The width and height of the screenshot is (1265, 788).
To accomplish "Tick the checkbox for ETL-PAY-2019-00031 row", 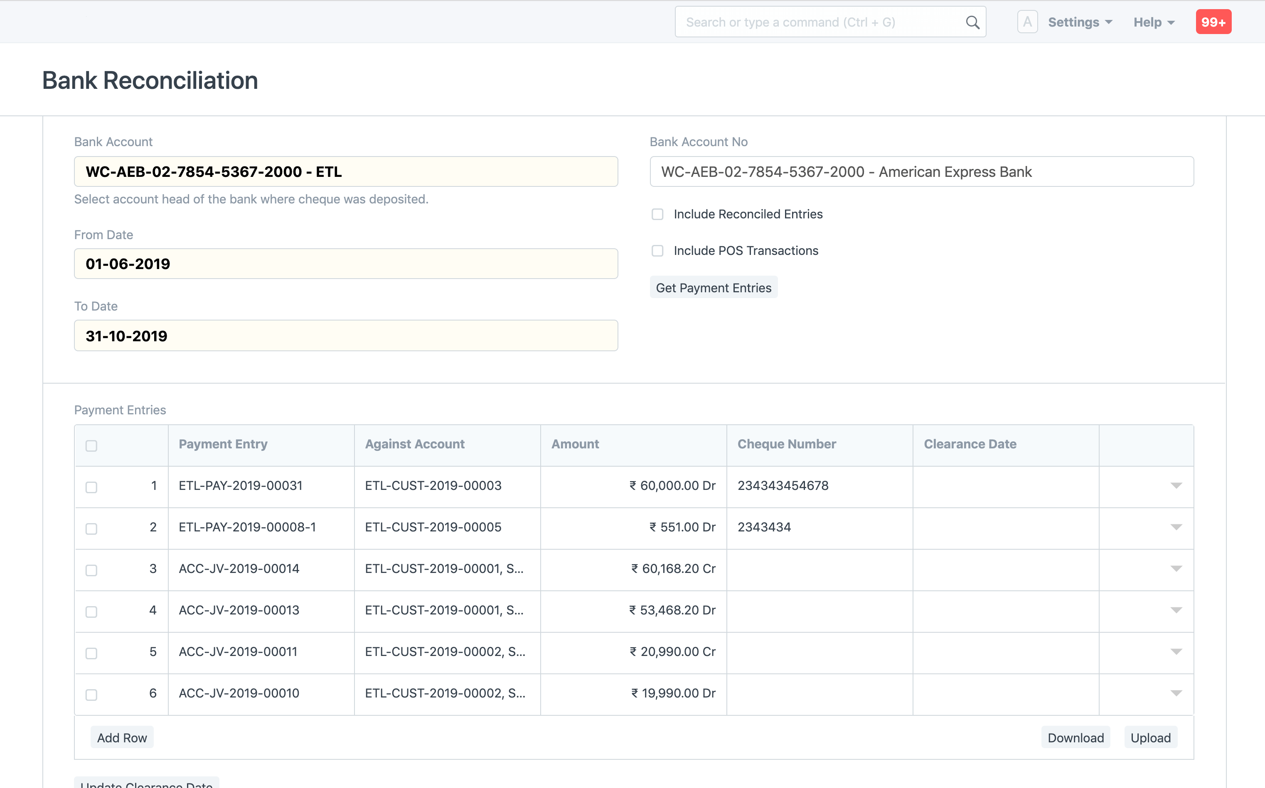I will pos(91,487).
